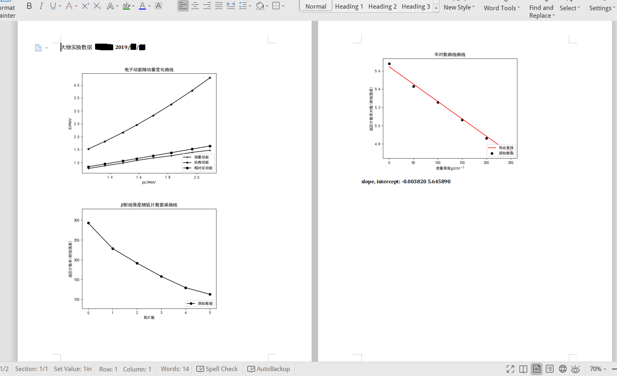Expand the styles gallery
This screenshot has width=617, height=376.
pos(436,8)
